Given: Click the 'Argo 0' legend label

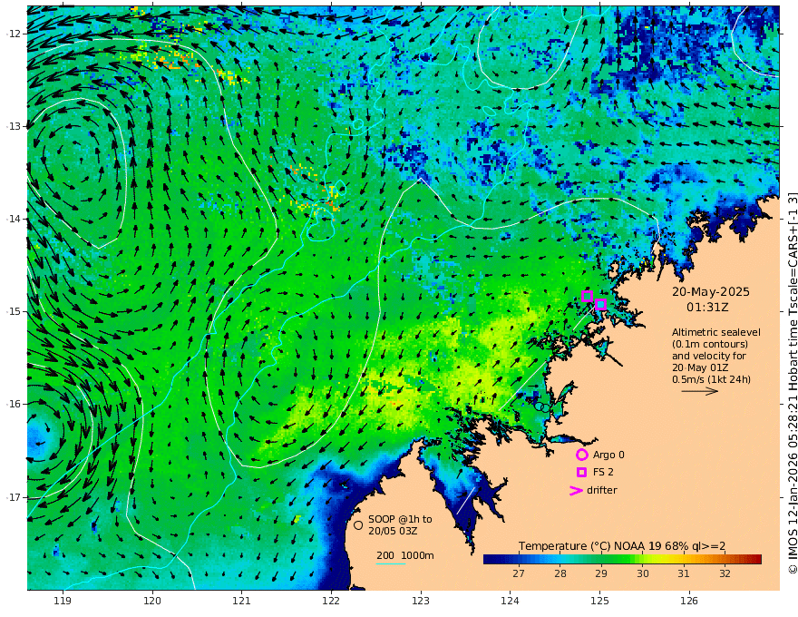Looking at the screenshot, I should (608, 455).
